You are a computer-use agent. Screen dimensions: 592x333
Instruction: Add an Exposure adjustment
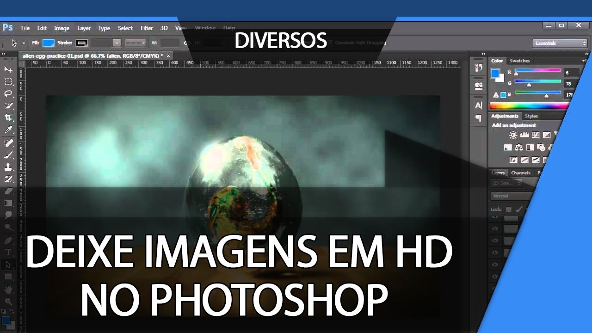point(547,135)
